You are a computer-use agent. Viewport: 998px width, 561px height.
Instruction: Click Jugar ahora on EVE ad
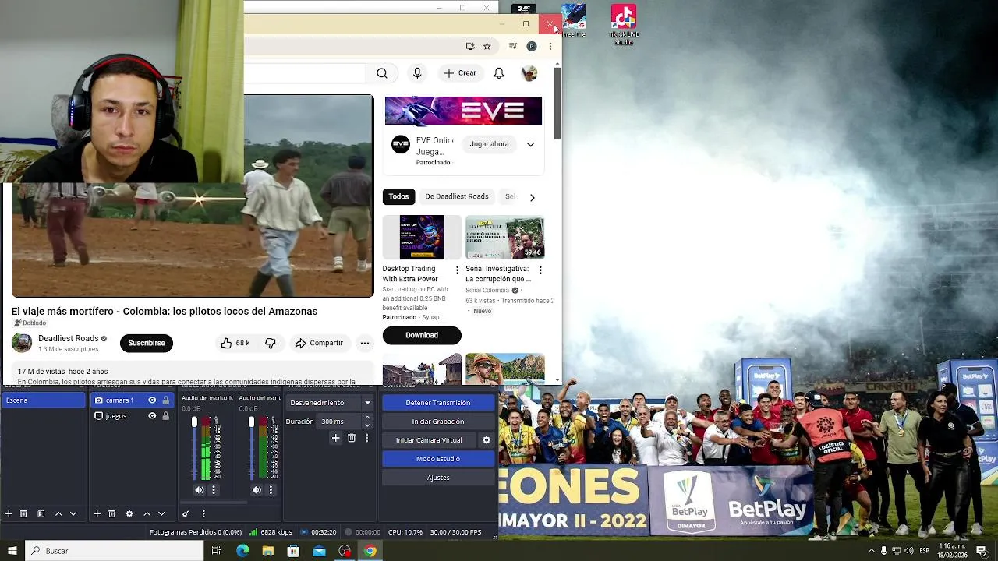tap(489, 144)
